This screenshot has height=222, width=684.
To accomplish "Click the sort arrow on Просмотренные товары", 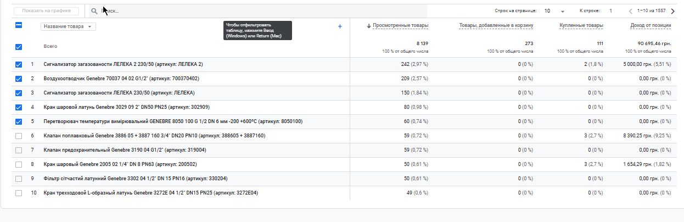I will tap(368, 25).
